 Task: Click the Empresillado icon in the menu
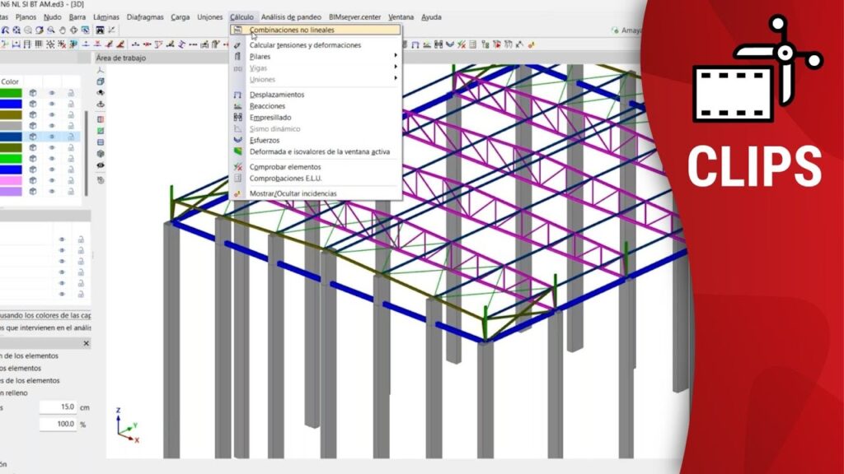(x=237, y=118)
